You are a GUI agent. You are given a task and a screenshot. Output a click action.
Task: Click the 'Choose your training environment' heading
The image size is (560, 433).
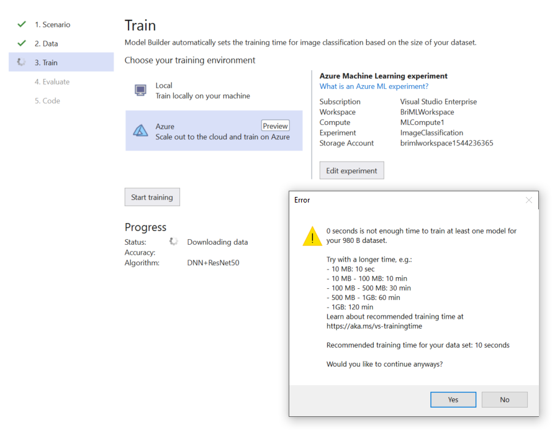coord(189,60)
